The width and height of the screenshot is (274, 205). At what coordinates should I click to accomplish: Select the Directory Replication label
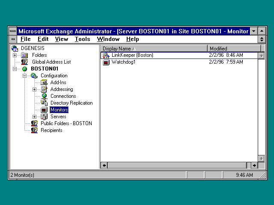coord(71,103)
